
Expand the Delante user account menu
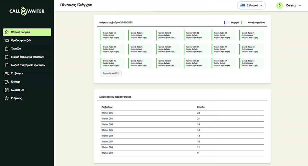tap(300, 6)
